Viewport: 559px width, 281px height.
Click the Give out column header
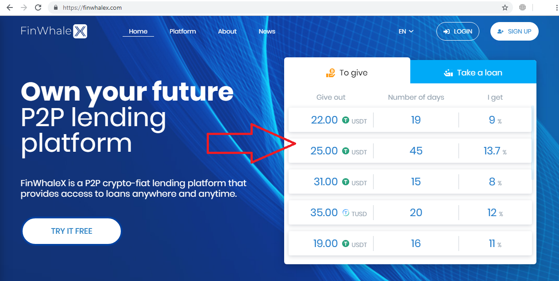(331, 97)
